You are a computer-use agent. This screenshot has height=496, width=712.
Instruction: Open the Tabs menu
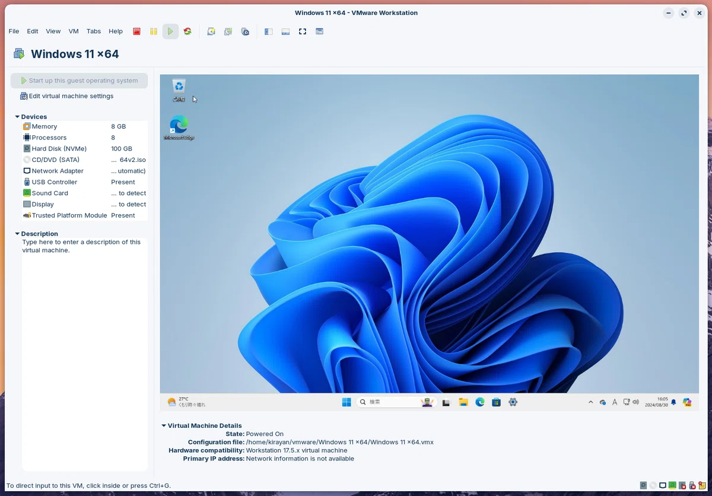(x=94, y=31)
